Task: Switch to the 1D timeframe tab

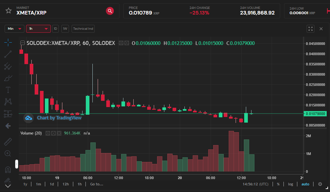Action: (55, 29)
